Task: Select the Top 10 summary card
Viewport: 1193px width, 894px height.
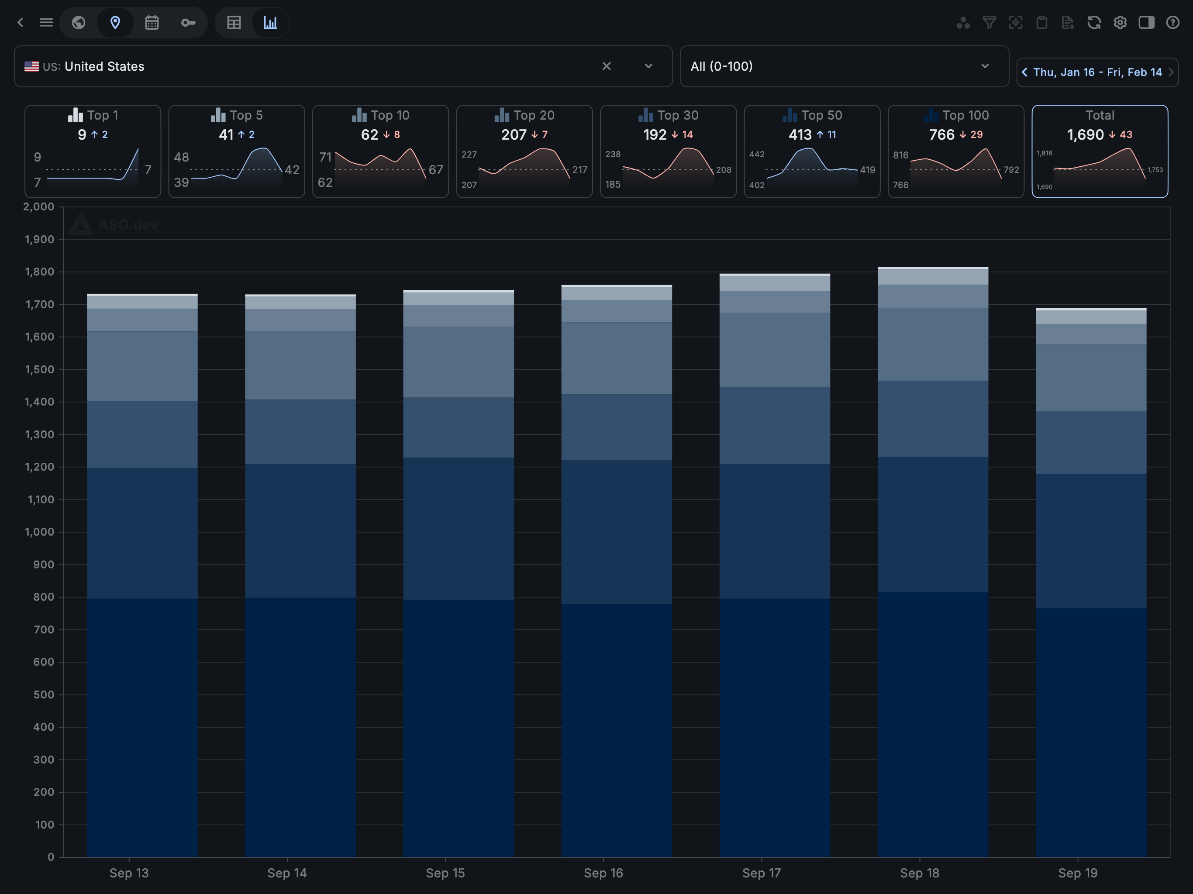Action: [x=380, y=151]
